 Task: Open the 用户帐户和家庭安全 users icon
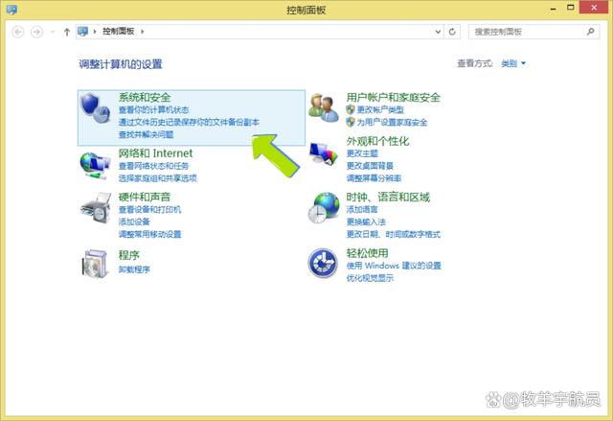[x=323, y=107]
